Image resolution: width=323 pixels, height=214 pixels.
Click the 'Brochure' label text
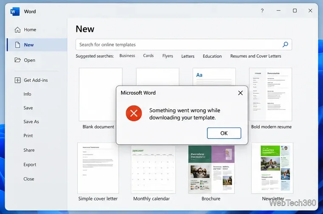pos(211,199)
